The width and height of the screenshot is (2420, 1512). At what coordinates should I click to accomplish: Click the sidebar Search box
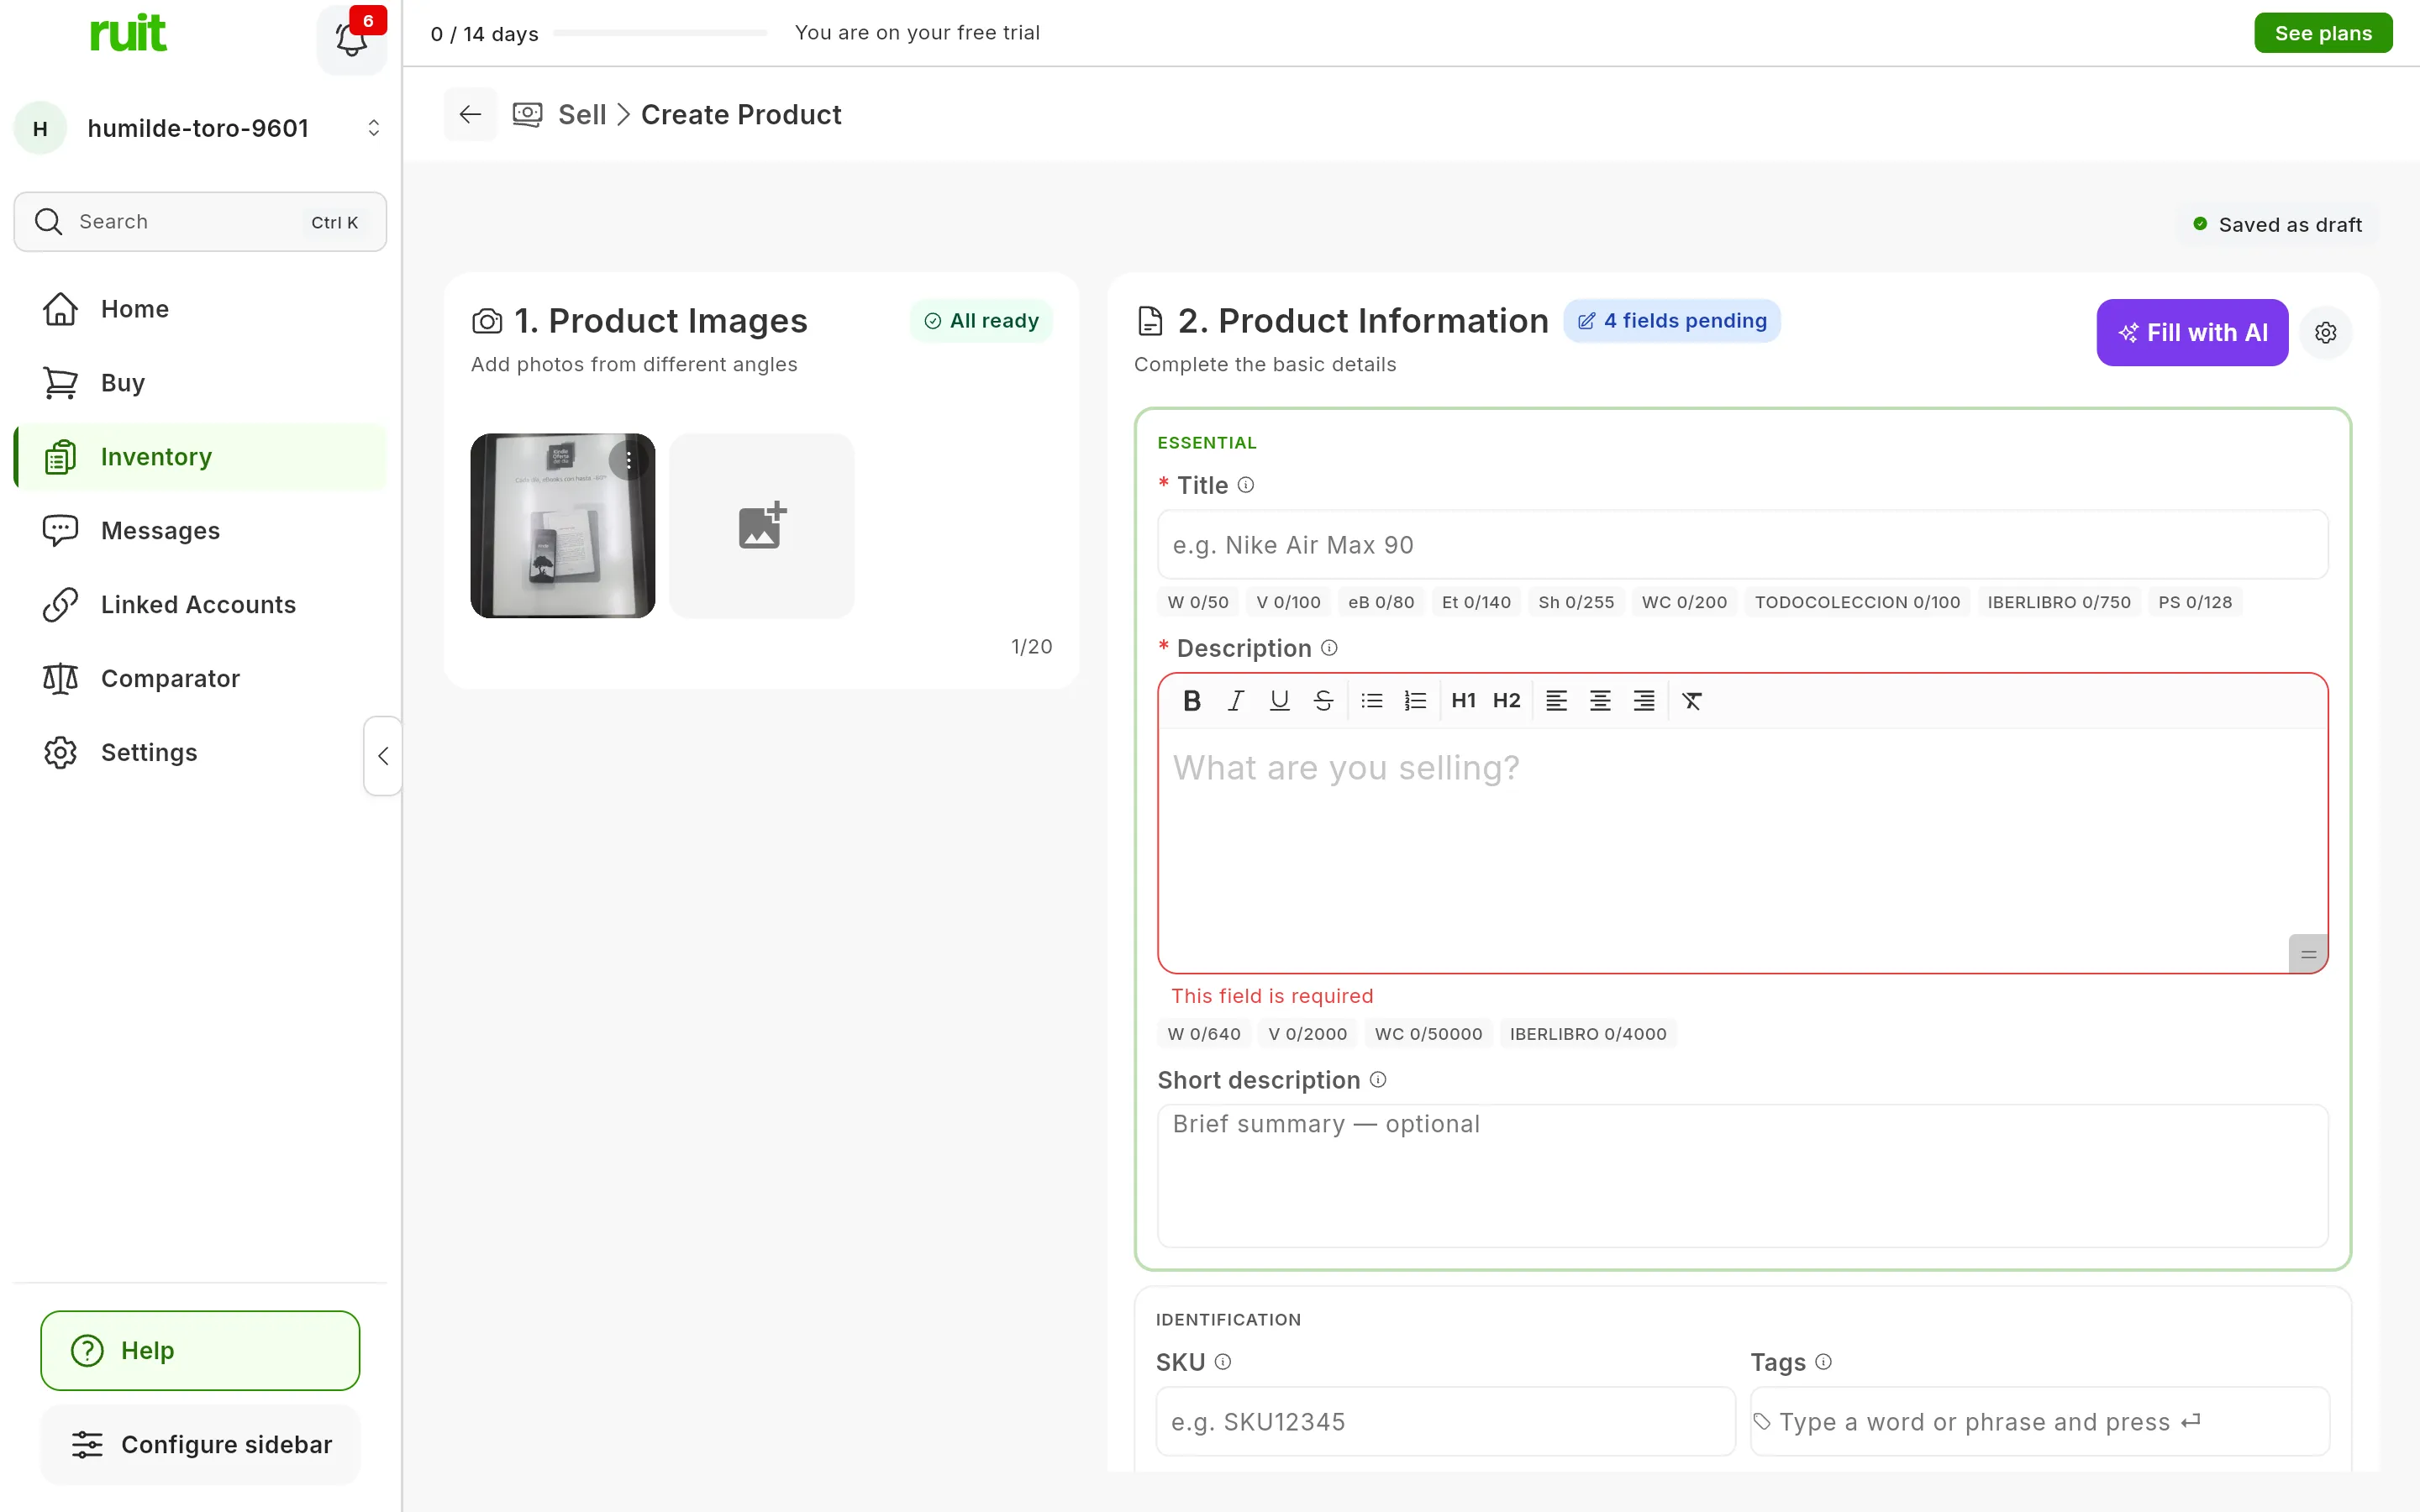point(200,222)
